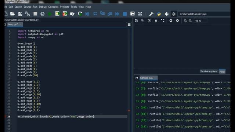
Task: Show the next plot
Action: coord(177,21)
